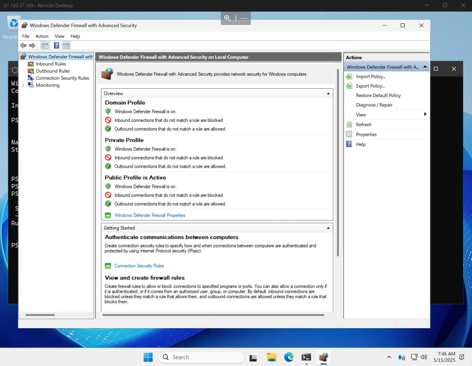Image resolution: width=472 pixels, height=366 pixels.
Task: Click the Show/Hide Console Tree toolbar icon
Action: 45,46
